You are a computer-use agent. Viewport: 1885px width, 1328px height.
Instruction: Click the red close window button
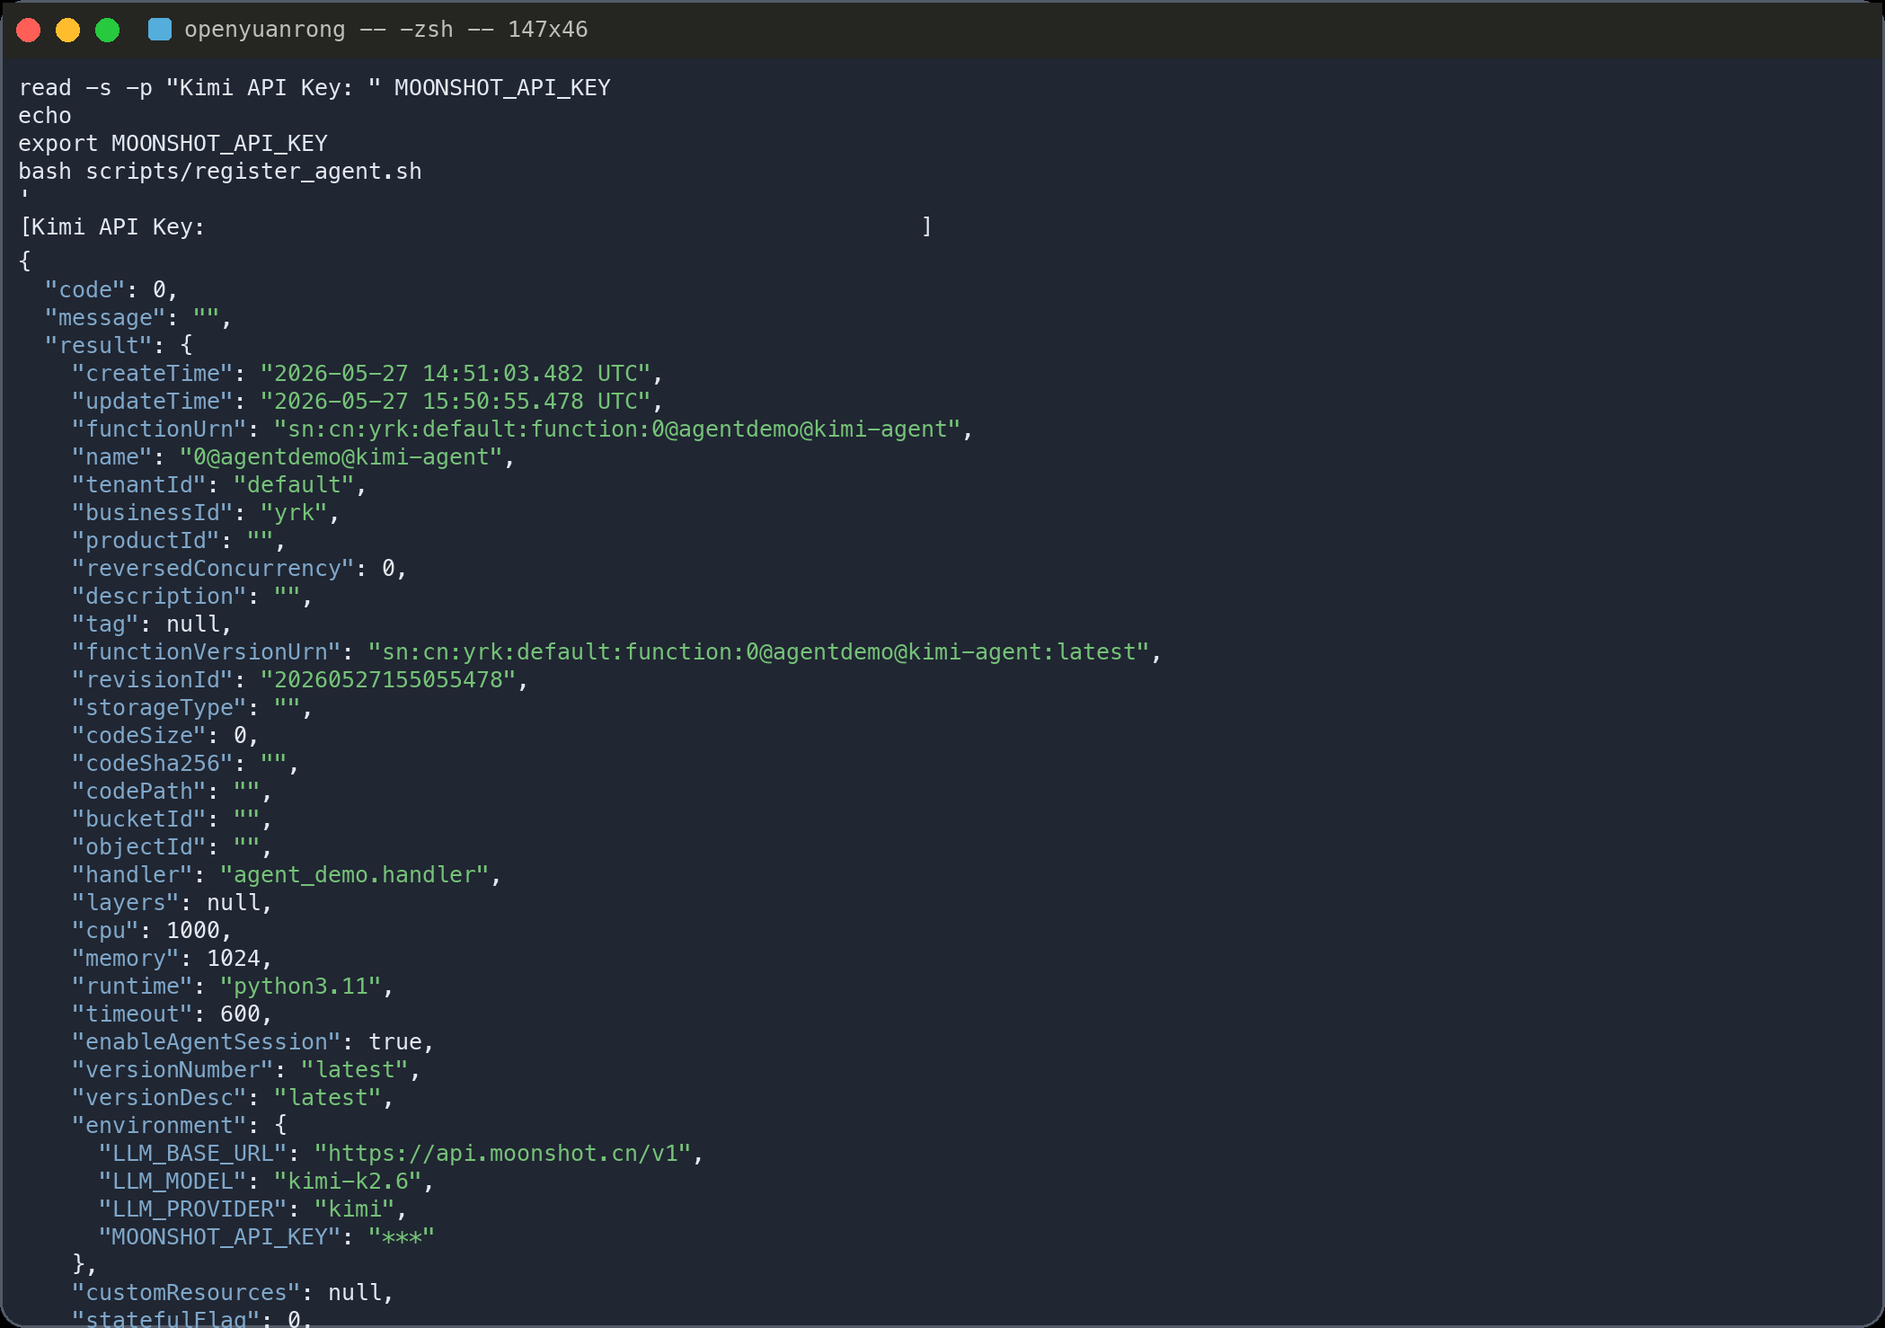point(29,30)
